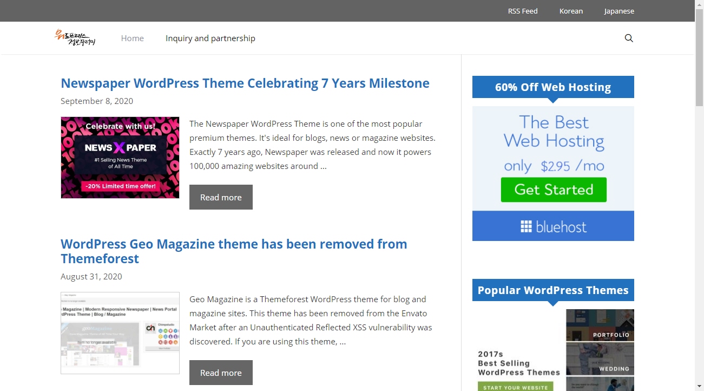
Task: Open the RSS Feed link
Action: (523, 11)
